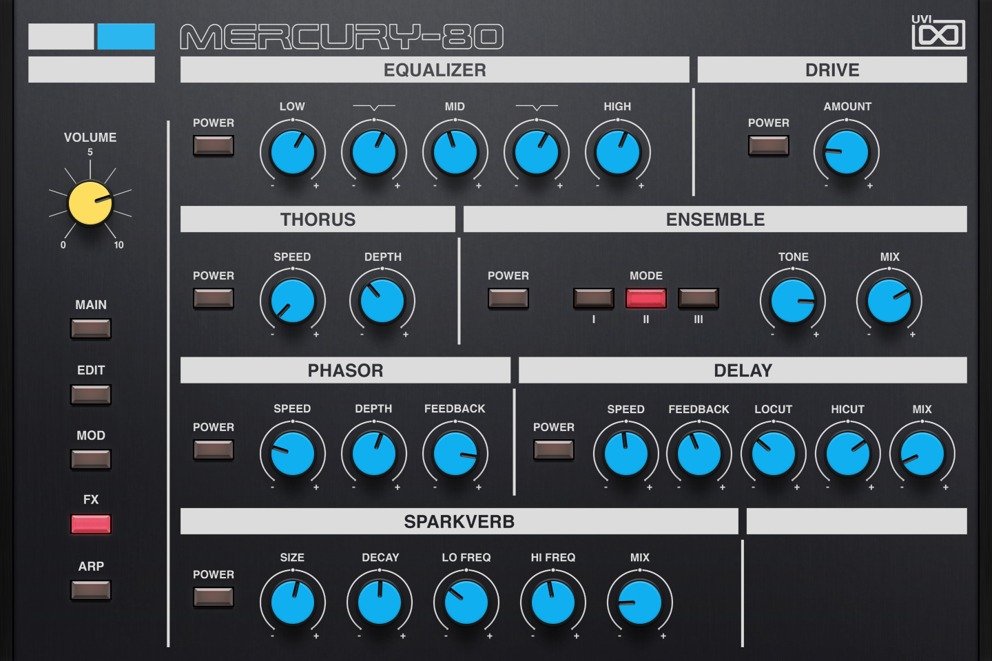Toggle the SPARKVERB power switch
The height and width of the screenshot is (661, 992).
coord(214,598)
